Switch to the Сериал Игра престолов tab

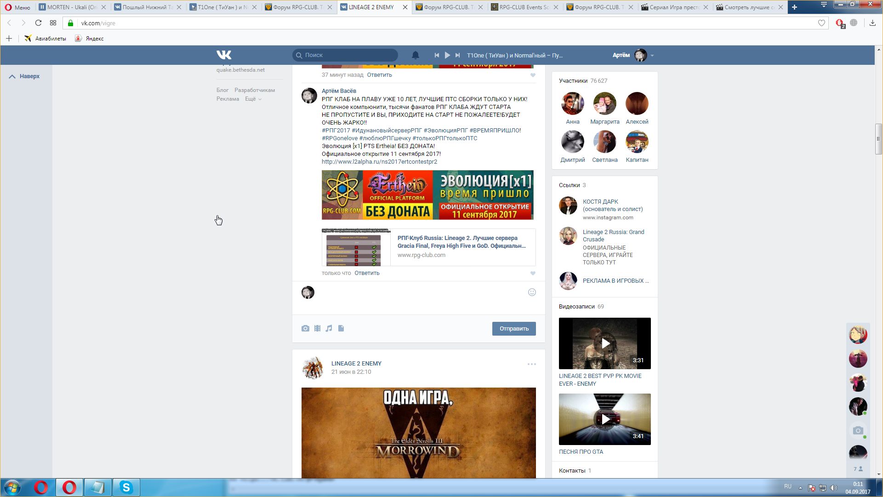[x=675, y=7]
